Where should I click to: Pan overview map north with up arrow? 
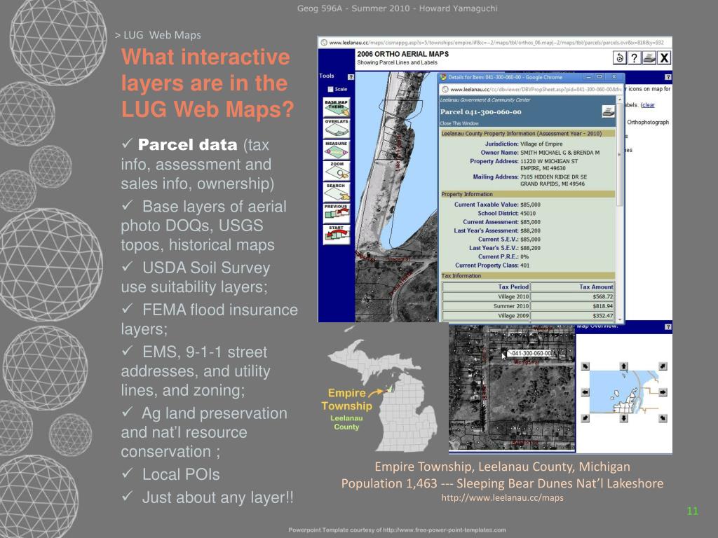click(623, 366)
